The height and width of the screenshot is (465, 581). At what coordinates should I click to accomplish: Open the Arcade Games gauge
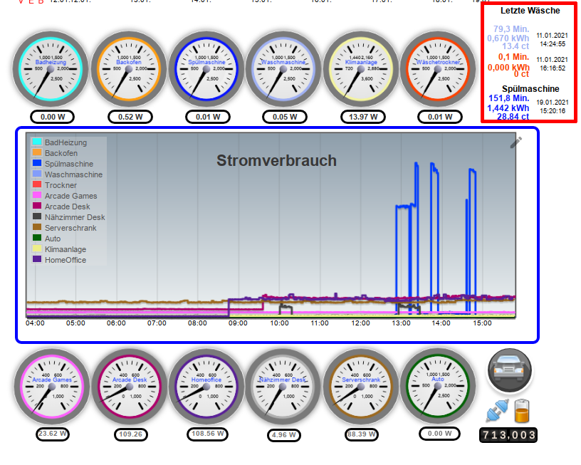tap(52, 387)
